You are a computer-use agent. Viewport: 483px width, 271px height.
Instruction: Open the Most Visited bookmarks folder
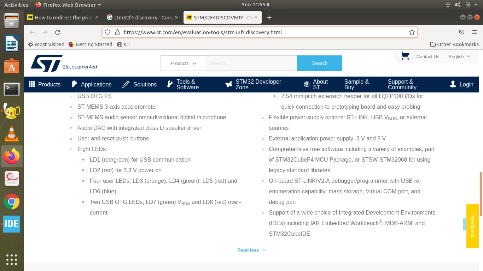(x=46, y=44)
